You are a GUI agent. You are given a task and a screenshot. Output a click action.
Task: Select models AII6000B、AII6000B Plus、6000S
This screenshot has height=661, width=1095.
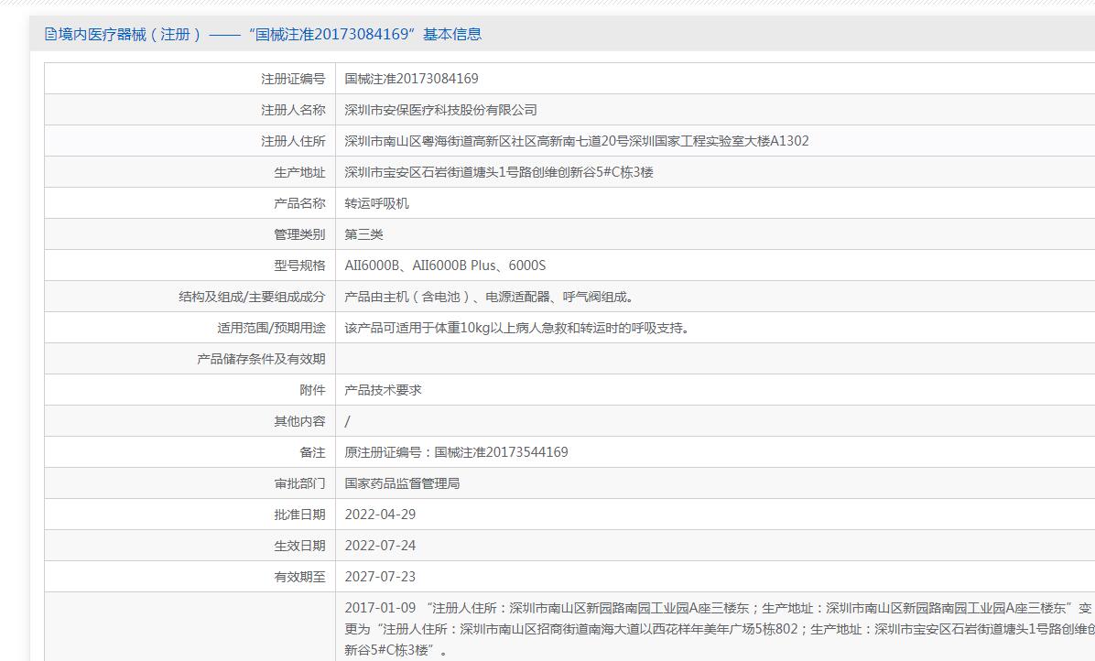point(445,265)
